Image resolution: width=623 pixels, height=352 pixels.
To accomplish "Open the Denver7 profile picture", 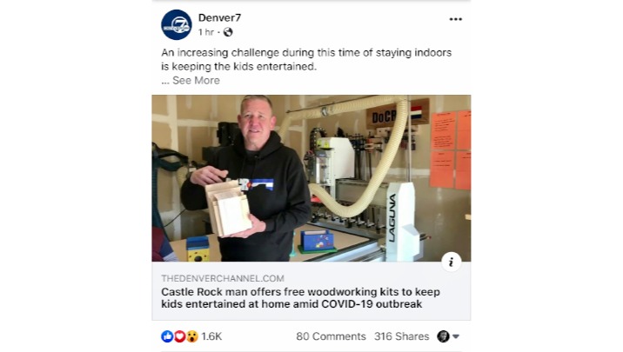I will pos(177,24).
